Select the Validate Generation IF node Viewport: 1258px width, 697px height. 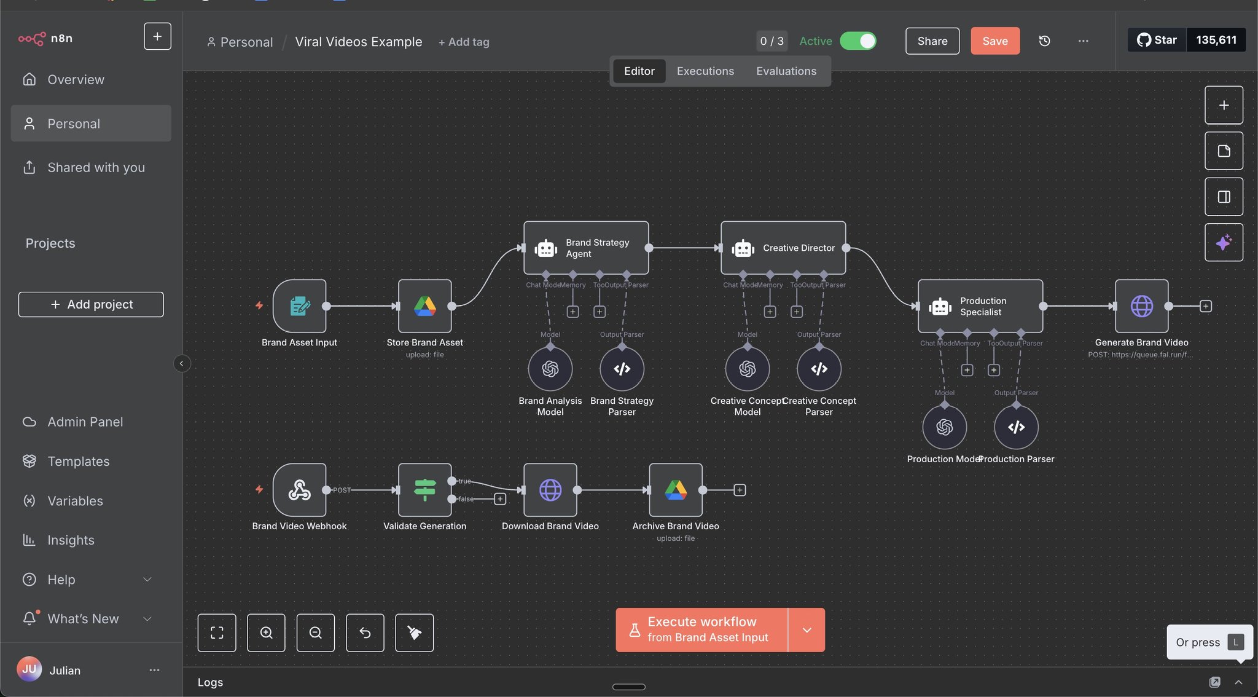(424, 490)
